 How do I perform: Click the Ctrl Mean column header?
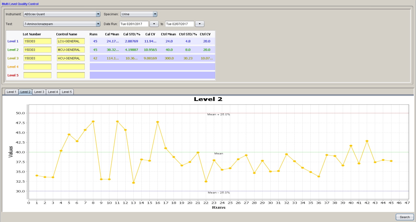[169, 34]
